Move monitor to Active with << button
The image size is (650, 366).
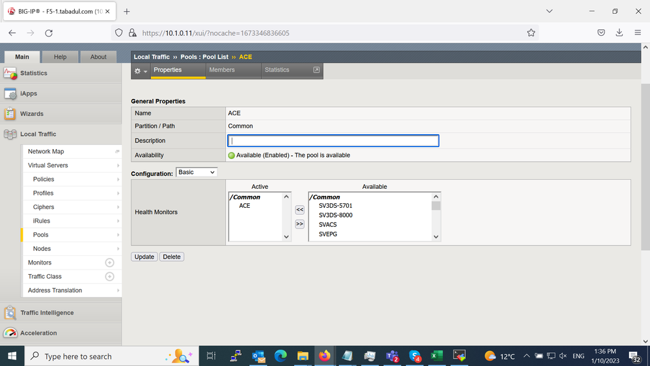[x=299, y=210]
